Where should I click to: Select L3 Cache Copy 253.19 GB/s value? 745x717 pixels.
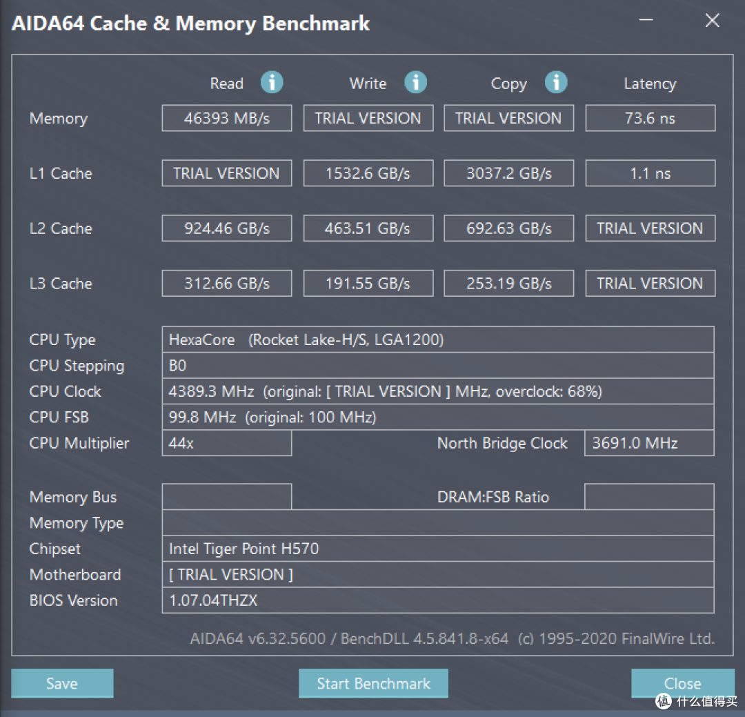point(508,284)
